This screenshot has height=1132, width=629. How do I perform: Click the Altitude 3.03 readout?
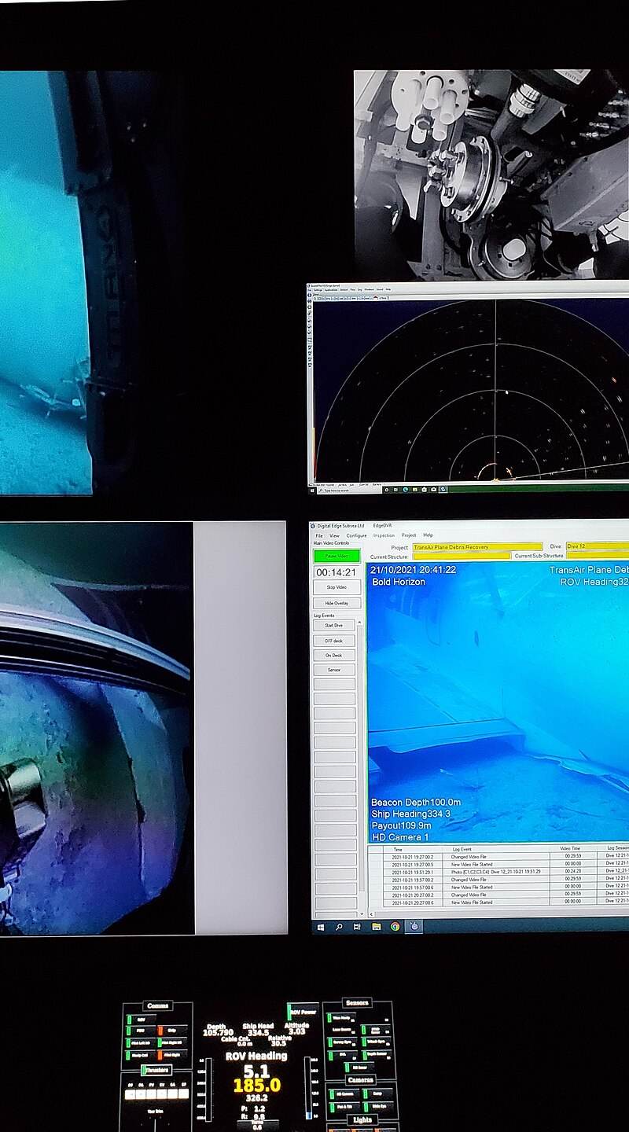coord(296,1028)
